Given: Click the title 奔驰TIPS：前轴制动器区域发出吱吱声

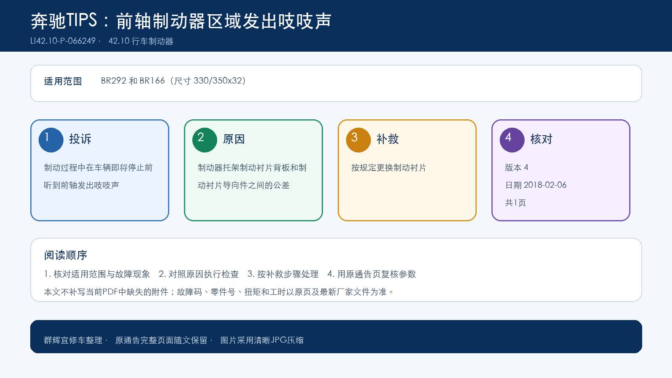Looking at the screenshot, I should (x=181, y=21).
